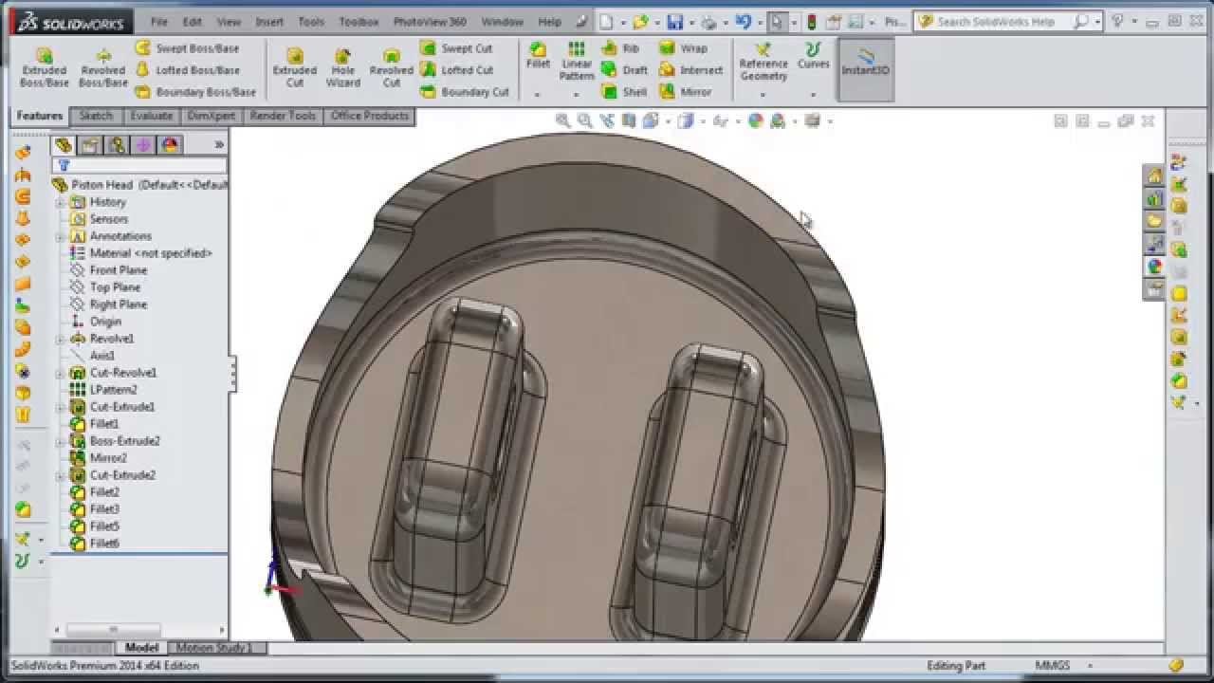Expand the Annotations tree node
Screen dimensions: 1214x683
[60, 236]
